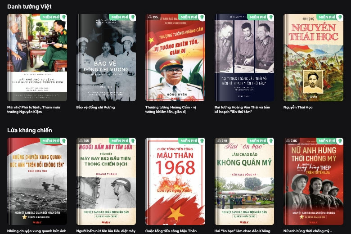Click the 195 listens headphone badge on Hoàng Cầm cover
This screenshot has width=351, height=234.
(153, 17)
